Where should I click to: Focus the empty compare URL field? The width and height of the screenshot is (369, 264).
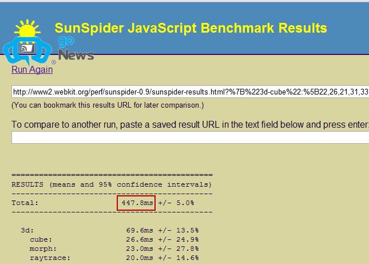click(190, 137)
